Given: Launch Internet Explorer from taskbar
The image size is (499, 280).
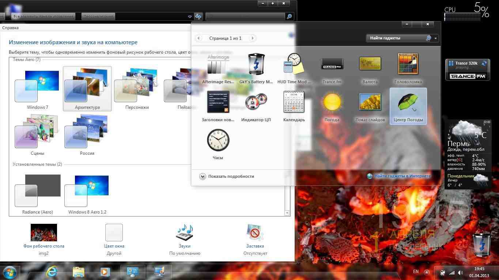Looking at the screenshot, I should pos(52,272).
